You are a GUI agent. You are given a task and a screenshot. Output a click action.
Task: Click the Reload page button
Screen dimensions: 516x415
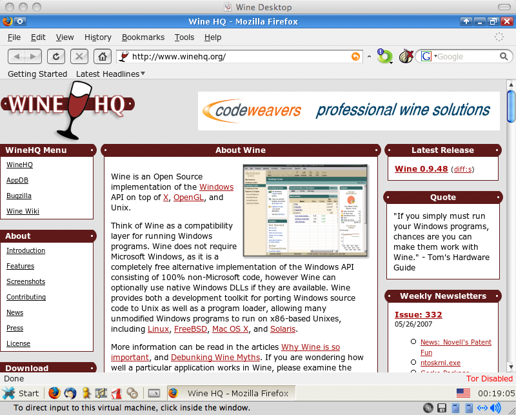point(56,56)
